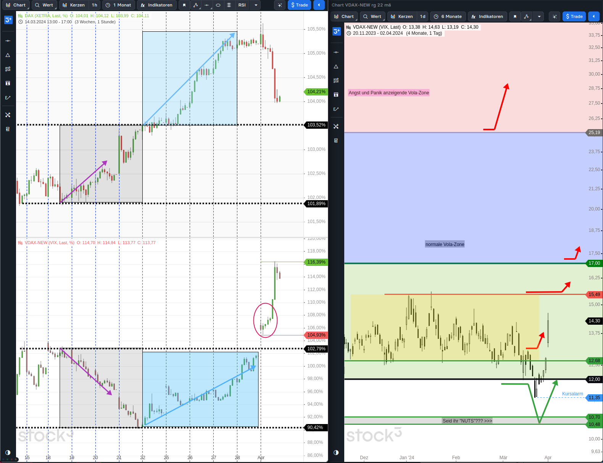The image size is (603, 463).
Task: Select the text tool in left sidebar
Action: coord(8,83)
